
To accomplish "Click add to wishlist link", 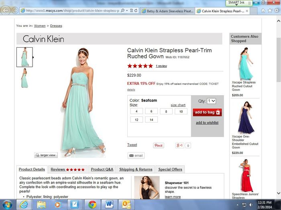I will (x=207, y=123).
